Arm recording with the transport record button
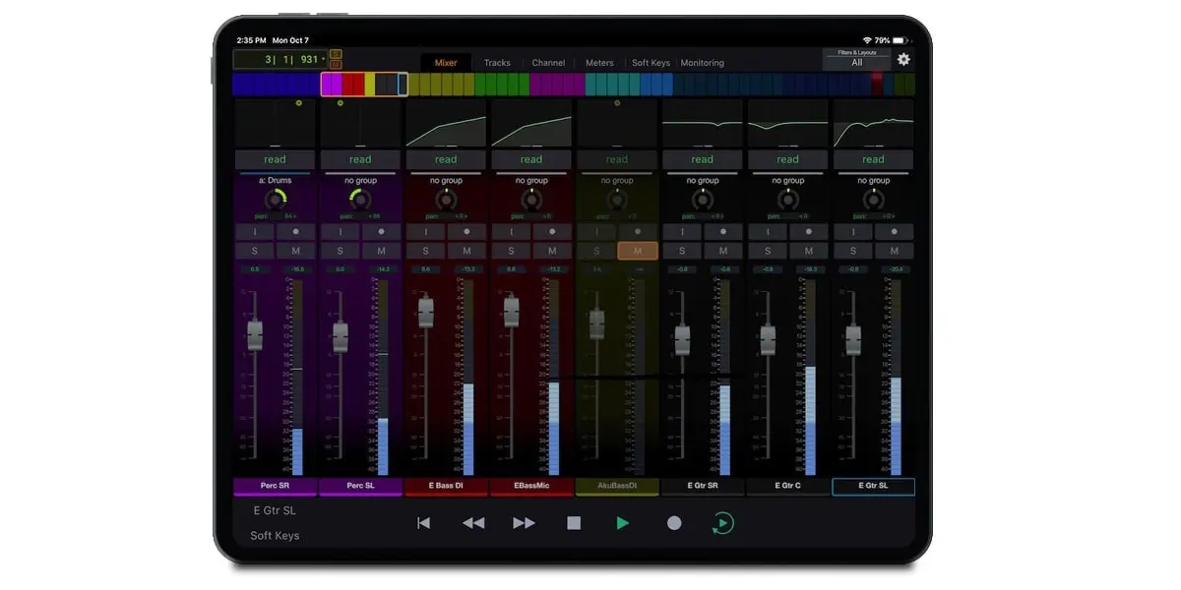Screen dimensions: 1181x590 point(674,523)
